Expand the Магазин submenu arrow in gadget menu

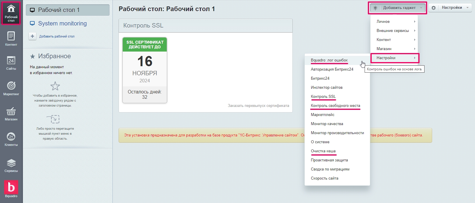pos(415,49)
